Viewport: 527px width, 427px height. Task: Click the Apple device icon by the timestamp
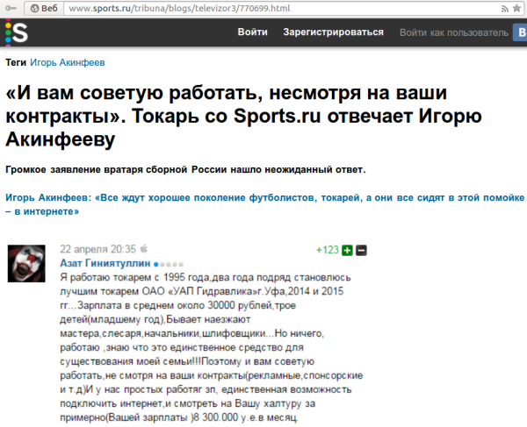pyautogui.click(x=144, y=249)
